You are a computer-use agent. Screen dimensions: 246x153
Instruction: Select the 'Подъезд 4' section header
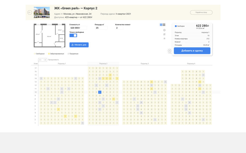(191, 64)
